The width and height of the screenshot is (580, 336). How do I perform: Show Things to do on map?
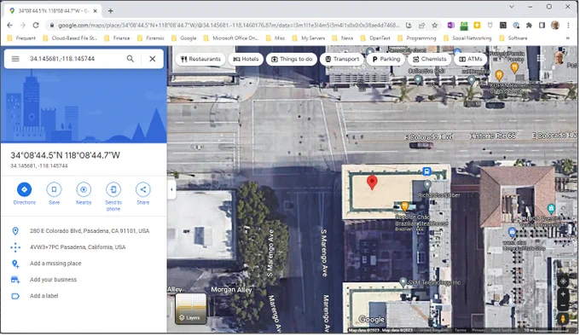pos(292,59)
